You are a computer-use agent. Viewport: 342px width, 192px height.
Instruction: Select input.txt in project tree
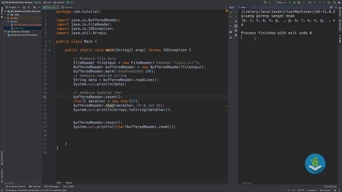(18, 28)
